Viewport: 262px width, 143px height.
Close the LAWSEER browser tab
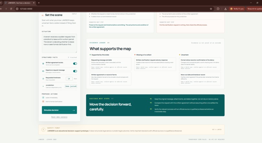click(x=34, y=3)
